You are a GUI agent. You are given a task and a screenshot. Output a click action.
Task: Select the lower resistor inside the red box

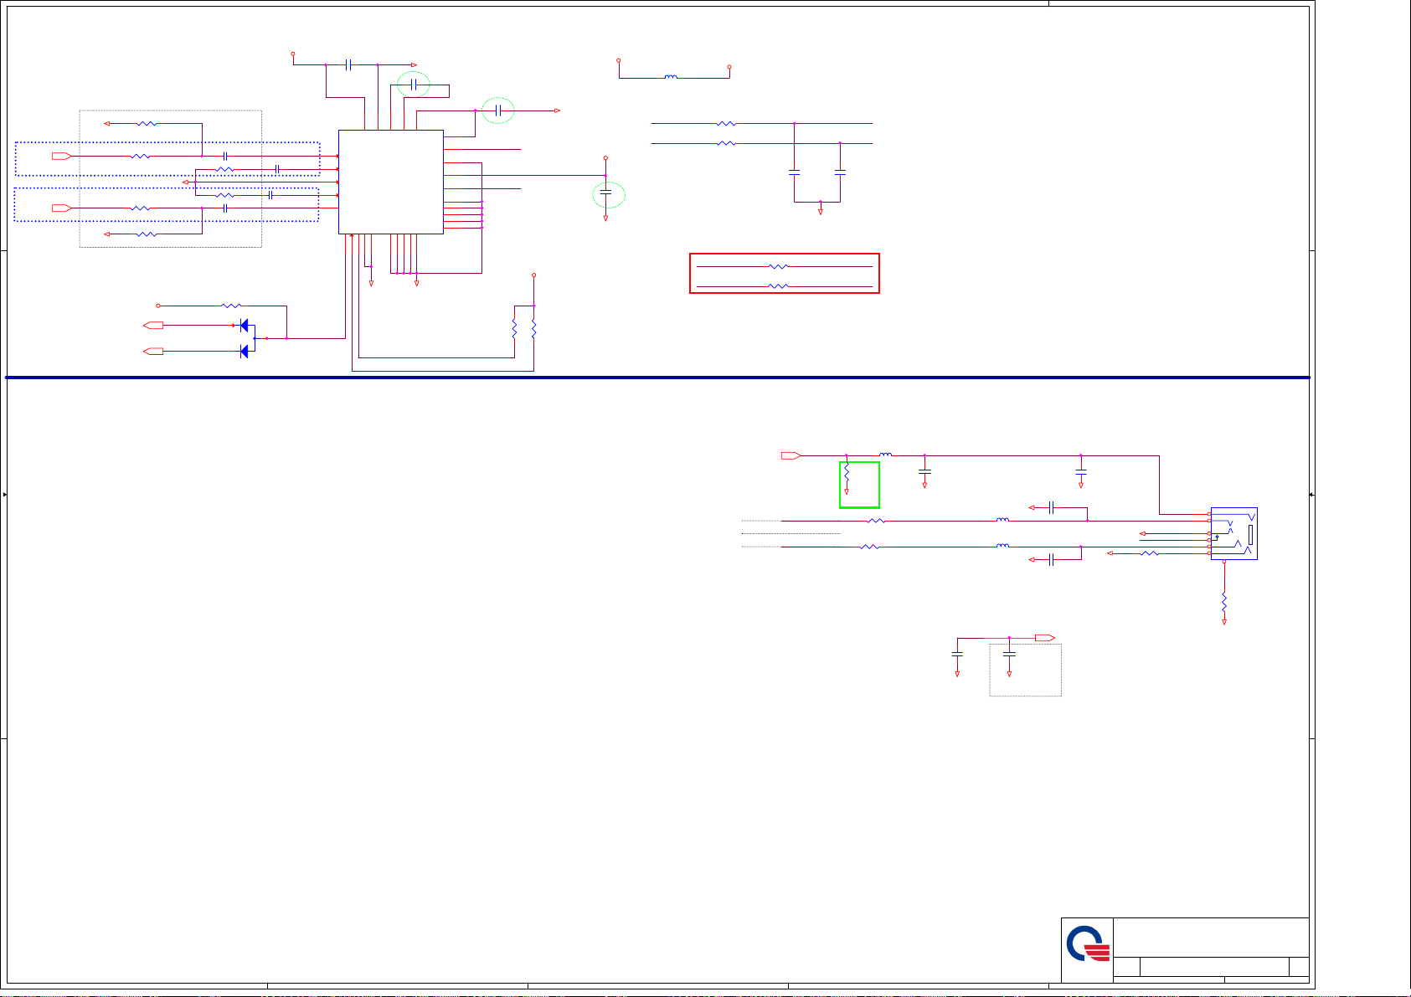[x=779, y=286]
